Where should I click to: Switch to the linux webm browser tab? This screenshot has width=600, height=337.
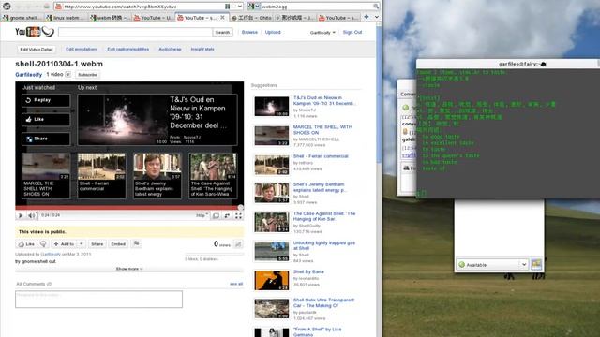66,18
